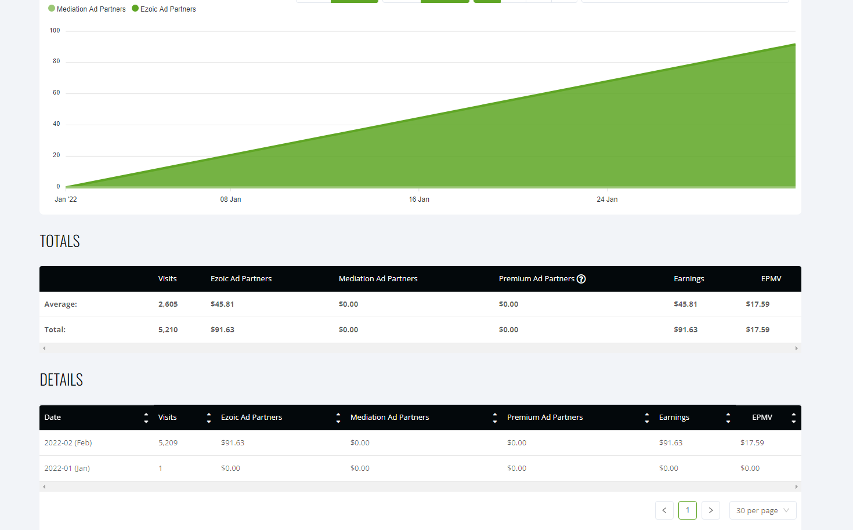This screenshot has height=530, width=853.
Task: Sort details table by Visits
Action: click(209, 418)
